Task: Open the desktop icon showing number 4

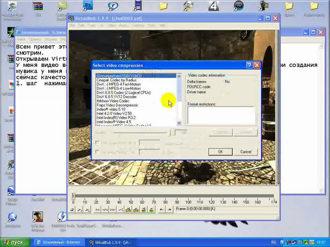Action: (213, 6)
